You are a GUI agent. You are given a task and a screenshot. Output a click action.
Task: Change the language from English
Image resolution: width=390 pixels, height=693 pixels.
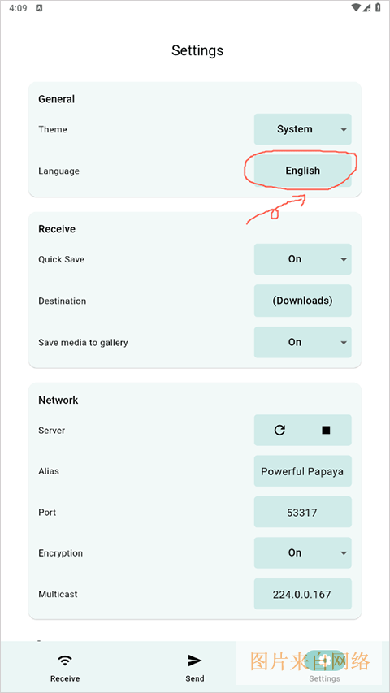point(303,171)
